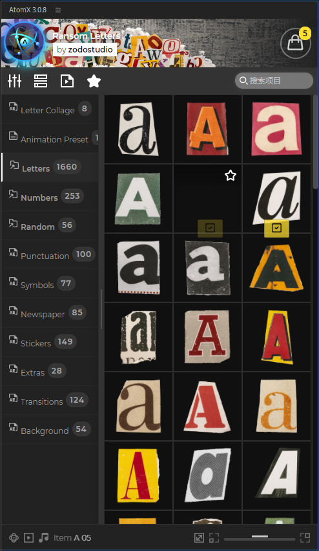Image resolution: width=319 pixels, height=551 pixels.
Task: Click the Ransom Letters pack title
Action: tap(87, 36)
